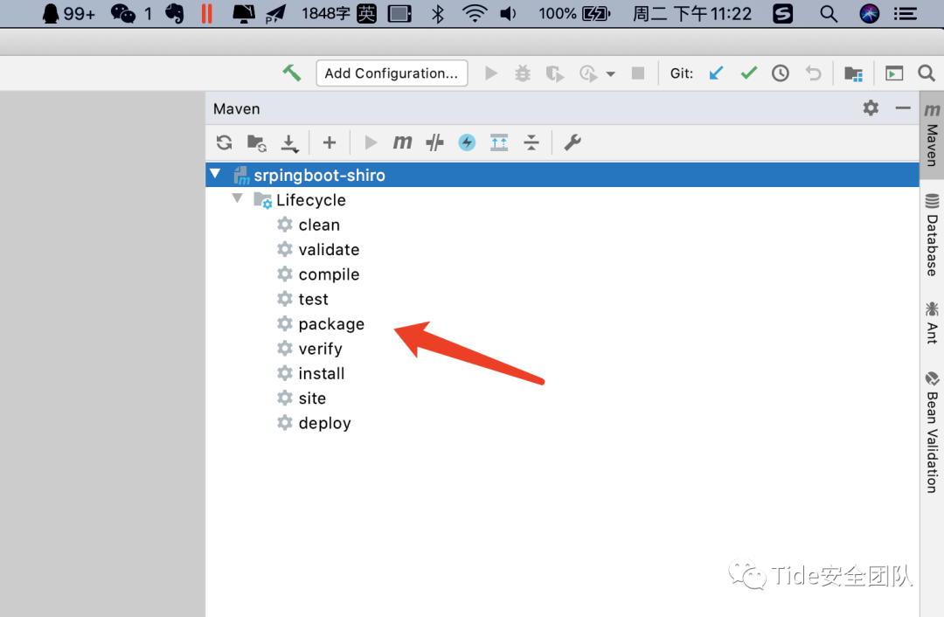Select the deploy lifecycle goal

[324, 423]
